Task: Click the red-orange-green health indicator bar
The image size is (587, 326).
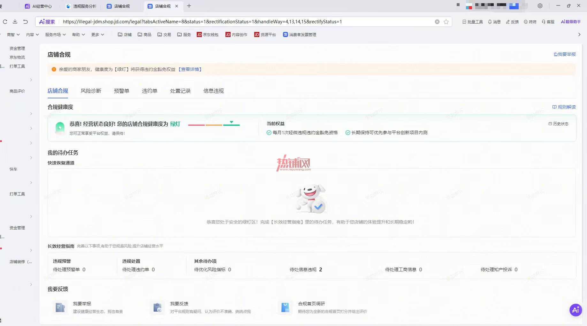Action: coord(214,125)
